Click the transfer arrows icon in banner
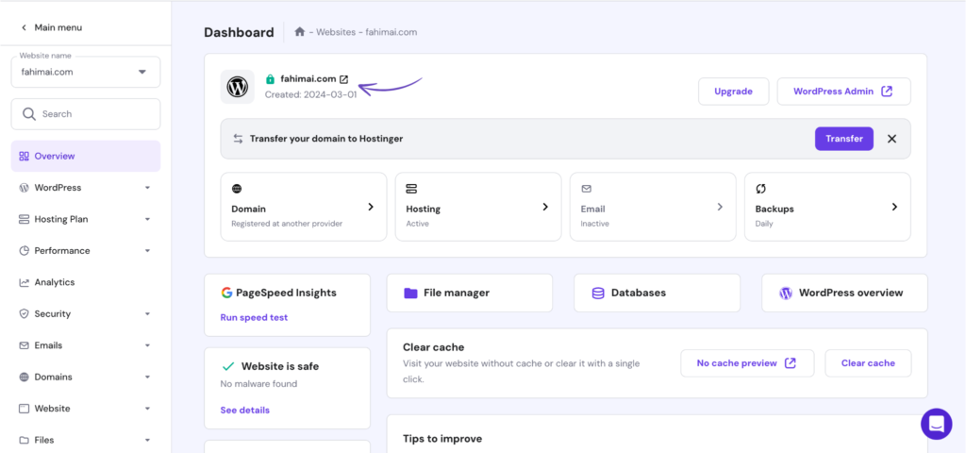This screenshot has height=453, width=966. pyautogui.click(x=238, y=139)
